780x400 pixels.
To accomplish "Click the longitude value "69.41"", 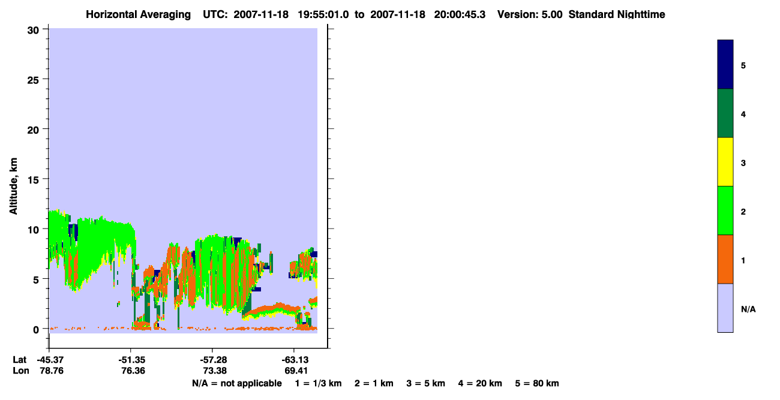I will pos(296,371).
